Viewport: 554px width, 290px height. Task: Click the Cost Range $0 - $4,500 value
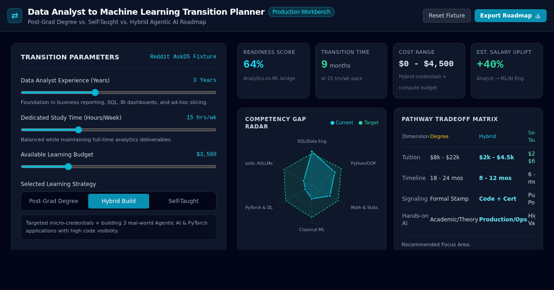426,64
